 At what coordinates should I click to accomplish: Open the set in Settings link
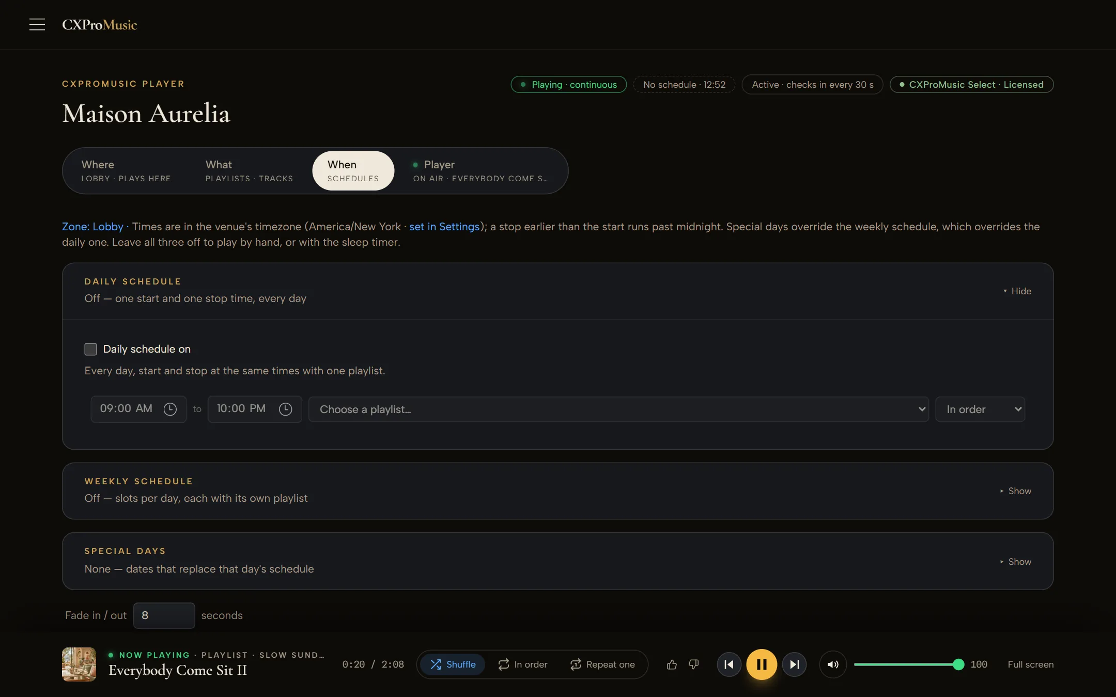coord(444,227)
